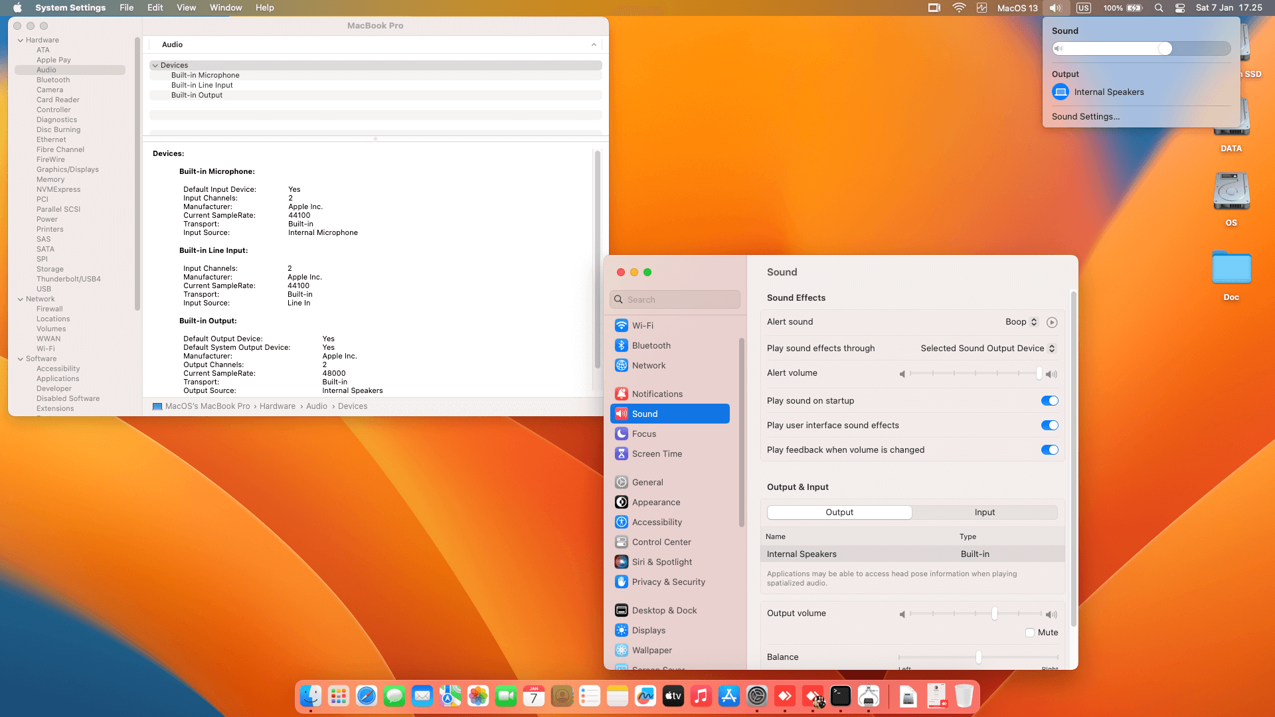Open the Wi-Fi menu bar icon

tap(958, 8)
